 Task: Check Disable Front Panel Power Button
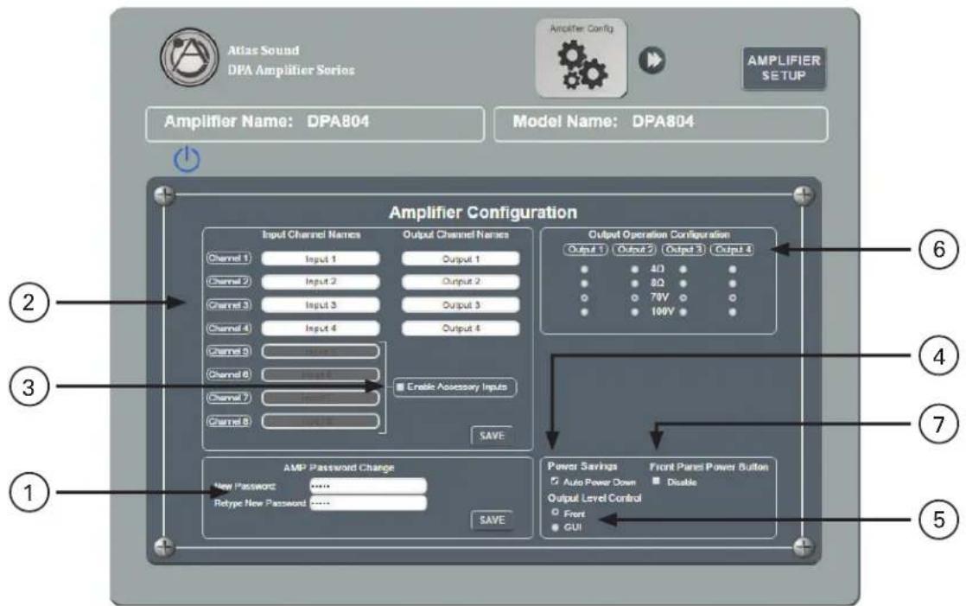pos(657,481)
